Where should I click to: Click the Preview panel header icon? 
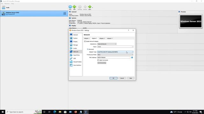point(179,12)
